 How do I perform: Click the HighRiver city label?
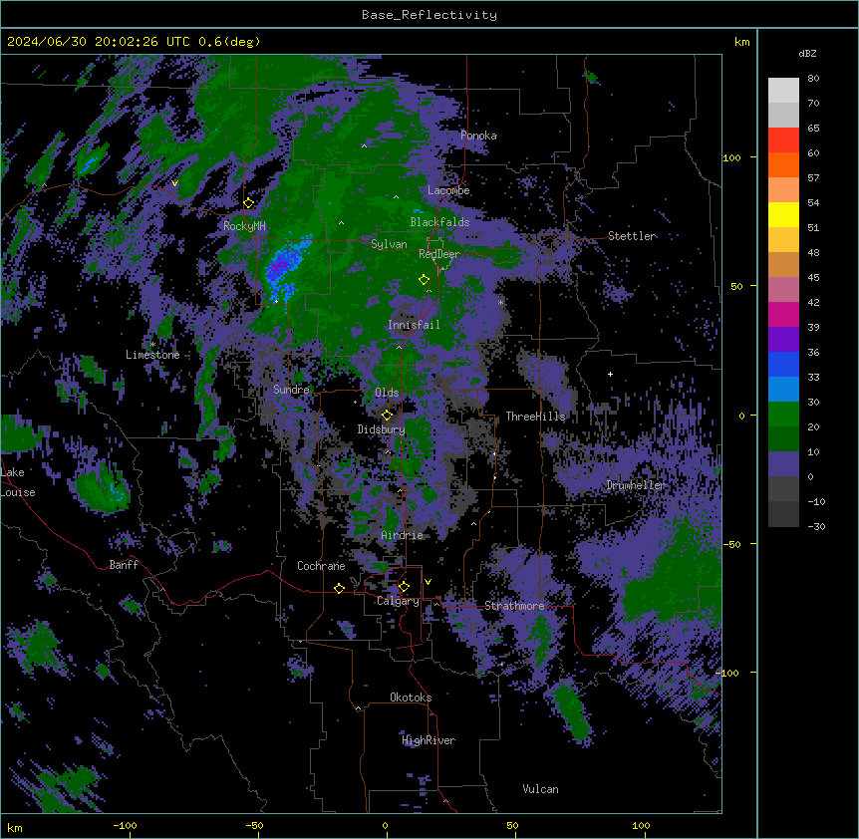[429, 740]
